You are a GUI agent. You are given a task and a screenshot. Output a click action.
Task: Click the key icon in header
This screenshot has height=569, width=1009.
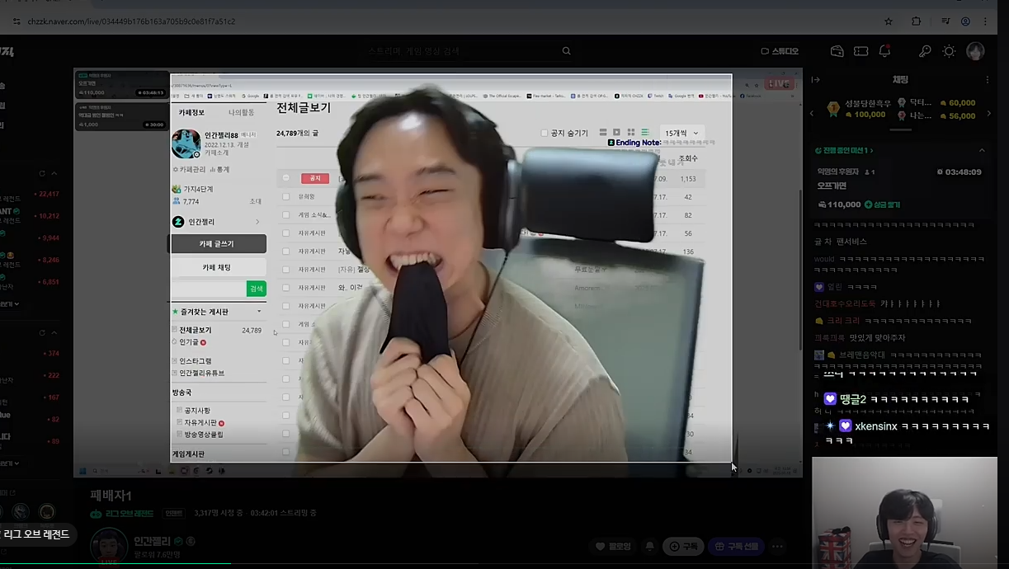pyautogui.click(x=925, y=51)
